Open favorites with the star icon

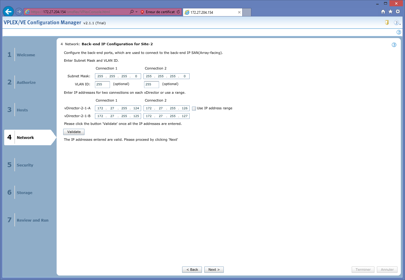pyautogui.click(x=390, y=12)
